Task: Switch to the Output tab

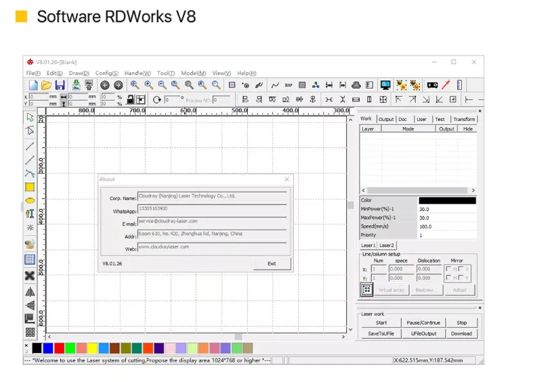Action: click(386, 119)
